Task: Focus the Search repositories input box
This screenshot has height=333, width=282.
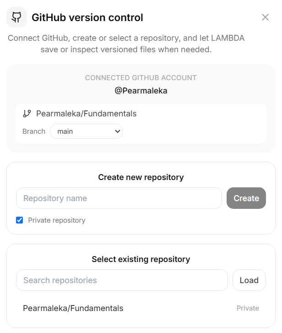Action: 122,280
